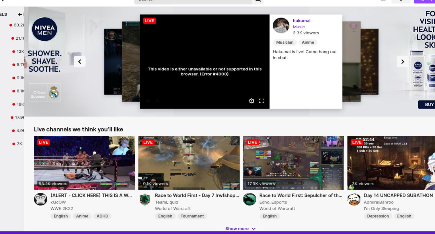Open the I'm Only Sleeping category
Screen dimensions: 435x234
[381, 209]
